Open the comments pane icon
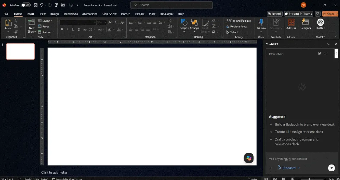Viewport: 340px width, 180px height. click(318, 14)
